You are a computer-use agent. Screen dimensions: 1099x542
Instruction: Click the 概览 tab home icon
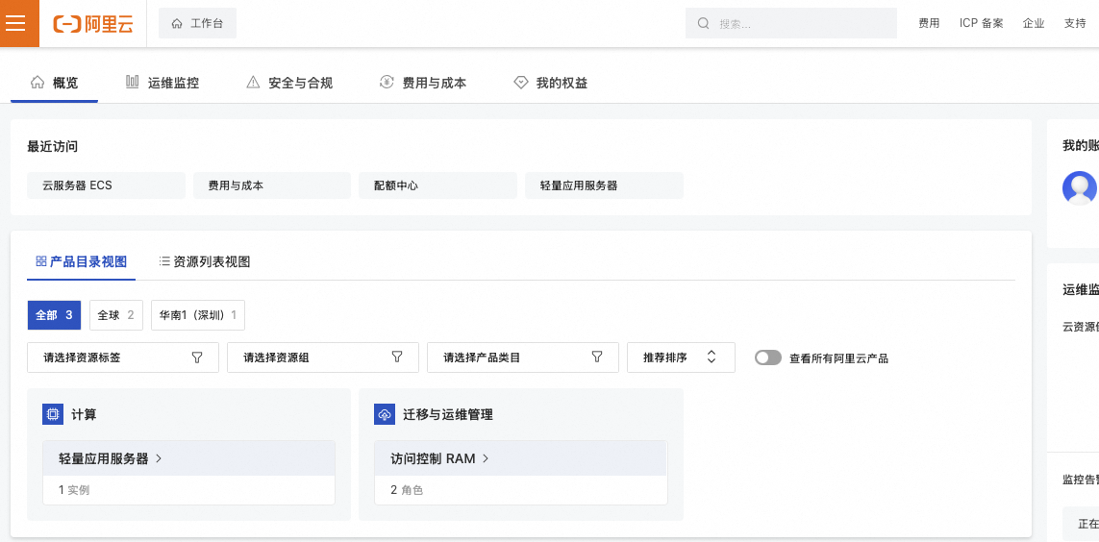[x=37, y=83]
